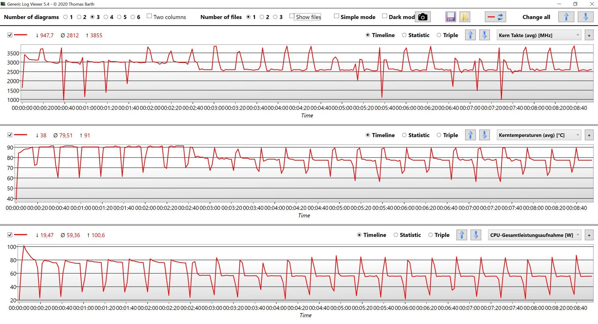Click the floppy disk save icon
The image size is (598, 324).
coord(451,17)
